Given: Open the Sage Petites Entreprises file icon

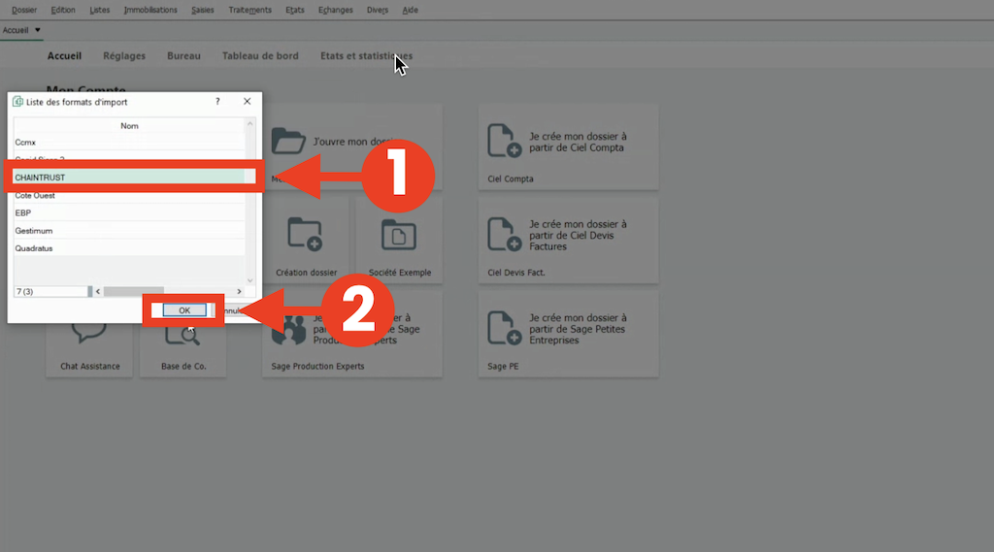Looking at the screenshot, I should (x=504, y=328).
